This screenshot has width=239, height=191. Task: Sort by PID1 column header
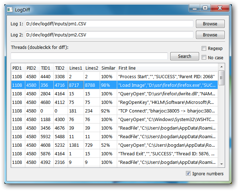click(18, 68)
